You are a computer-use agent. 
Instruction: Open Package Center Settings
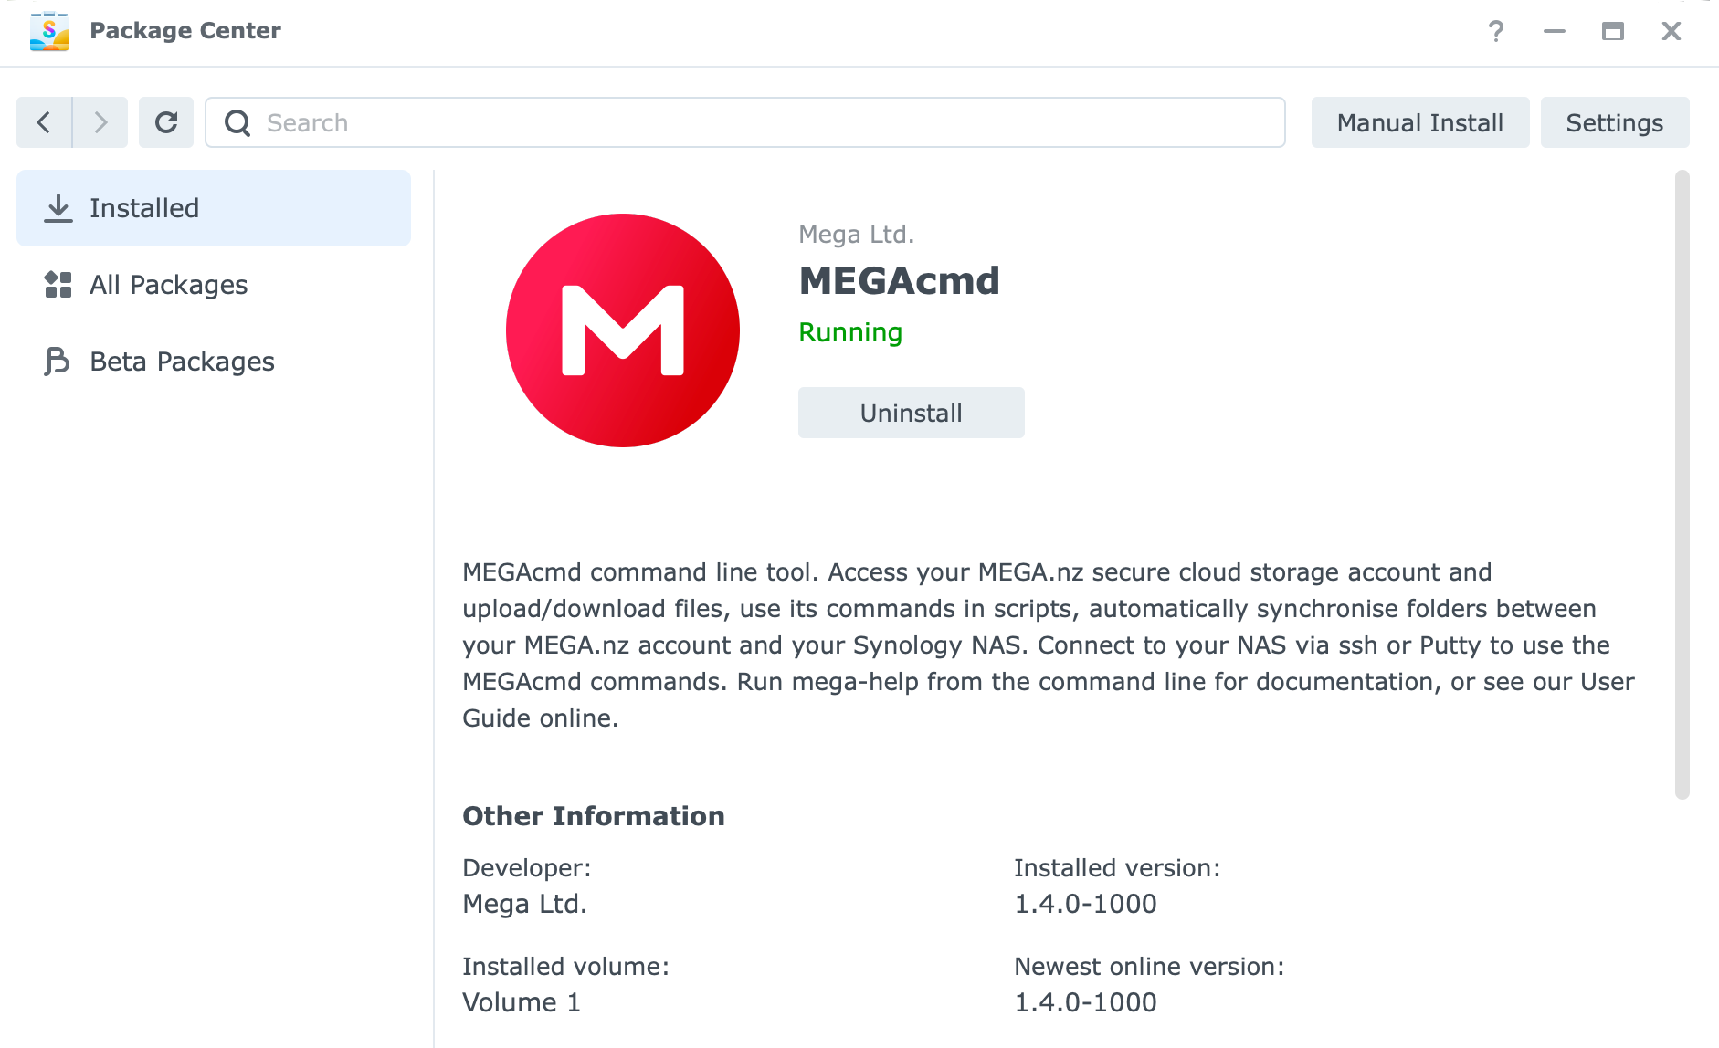click(x=1615, y=122)
